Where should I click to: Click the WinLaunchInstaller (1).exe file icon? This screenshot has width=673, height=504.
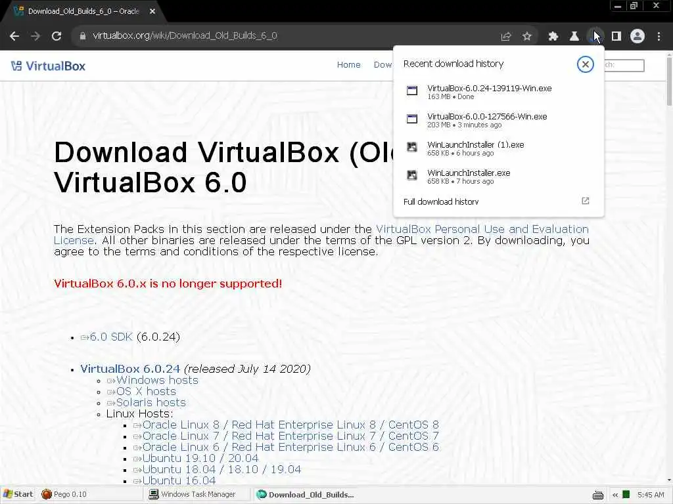point(412,147)
